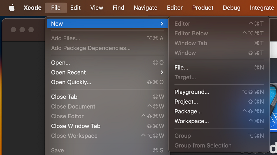Choose New File… from submenu
The width and height of the screenshot is (277, 155).
click(181, 68)
